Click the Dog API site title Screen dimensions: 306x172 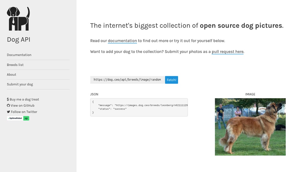[19, 39]
